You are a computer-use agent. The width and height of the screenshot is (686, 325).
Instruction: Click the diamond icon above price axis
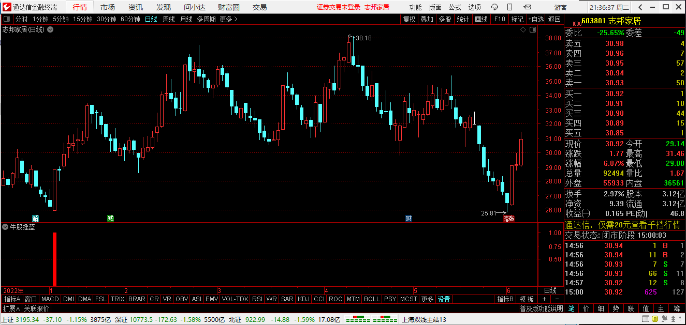[523, 30]
